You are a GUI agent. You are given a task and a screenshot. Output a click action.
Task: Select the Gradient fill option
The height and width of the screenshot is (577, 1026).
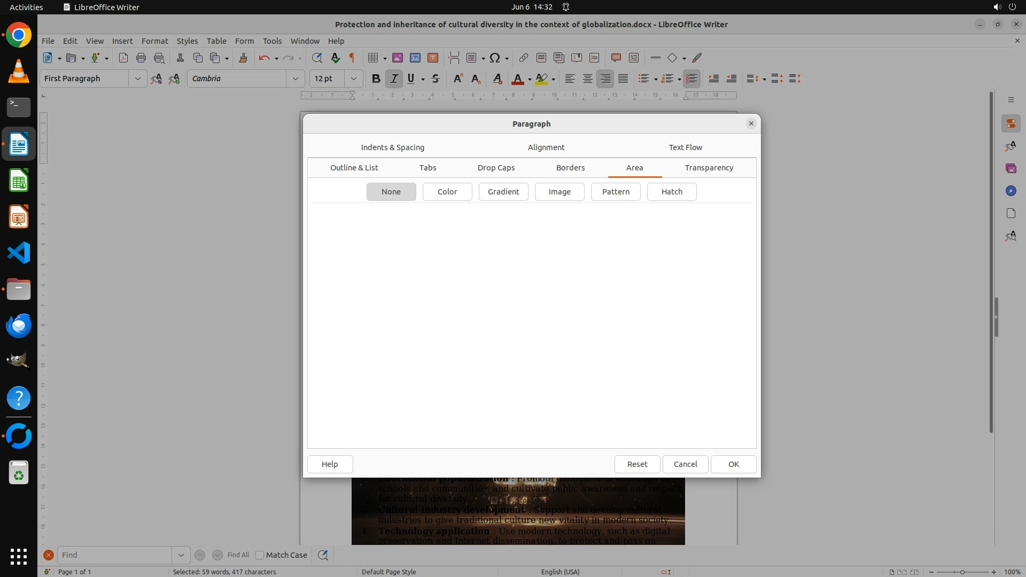[x=503, y=192]
